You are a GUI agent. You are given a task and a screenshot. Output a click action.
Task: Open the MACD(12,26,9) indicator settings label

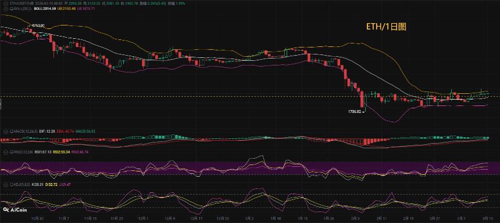[x=26, y=131]
